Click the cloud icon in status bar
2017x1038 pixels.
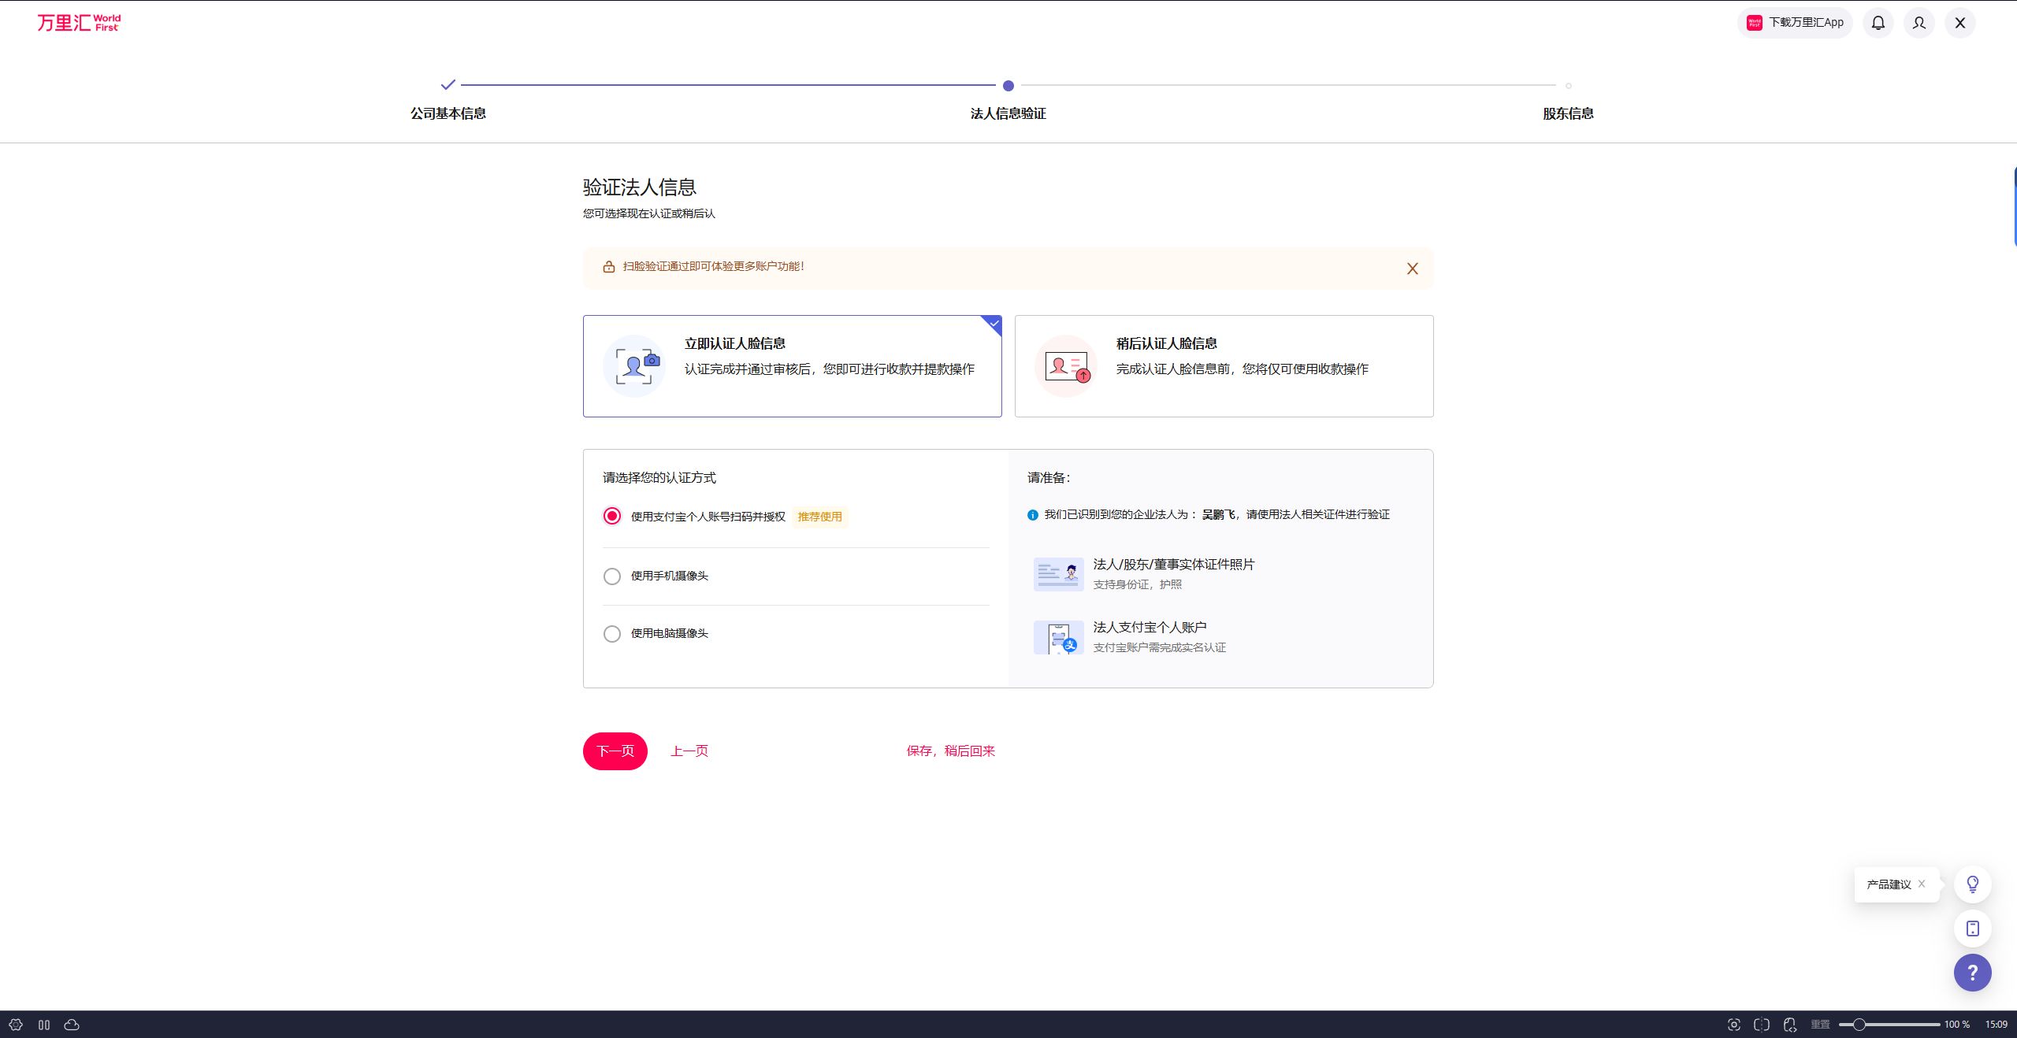[72, 1025]
